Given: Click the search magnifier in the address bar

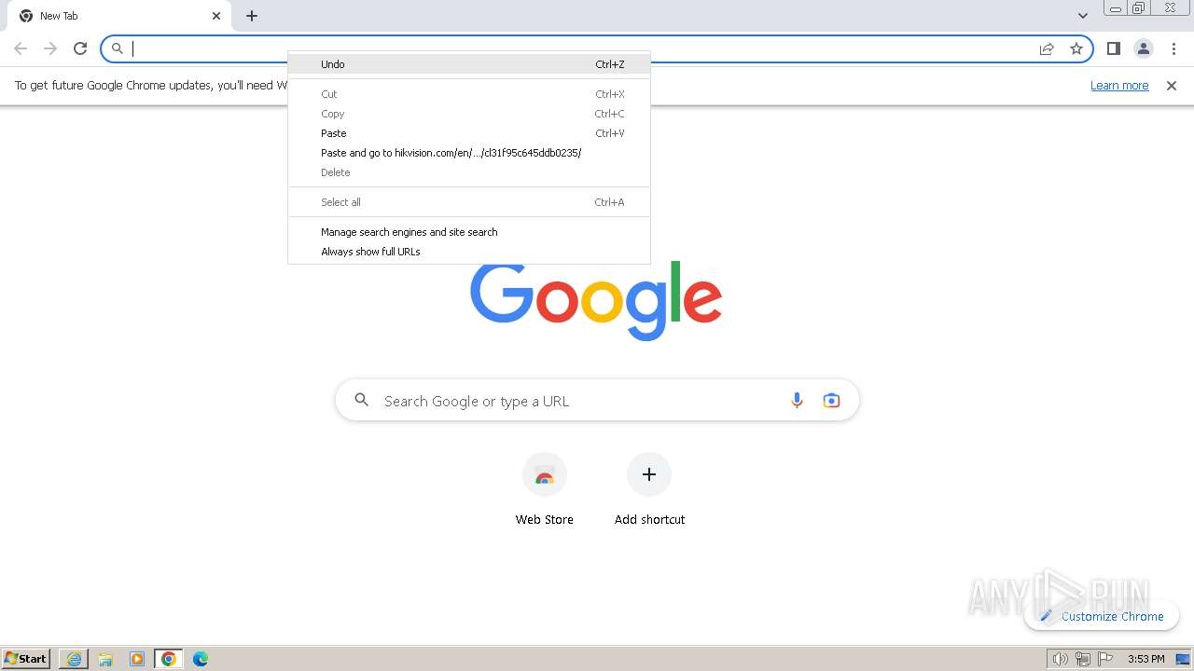Looking at the screenshot, I should pyautogui.click(x=118, y=48).
